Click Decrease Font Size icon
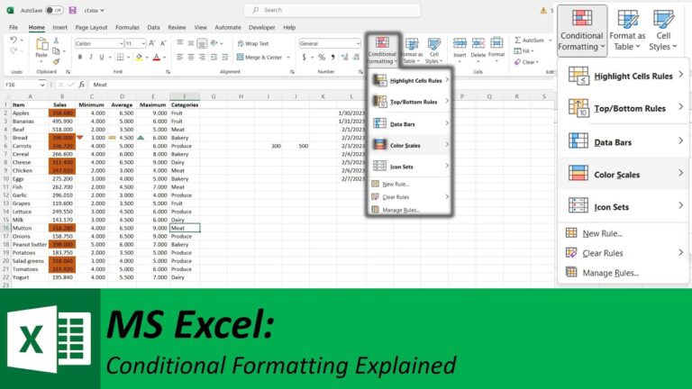The height and width of the screenshot is (389, 692). (163, 43)
